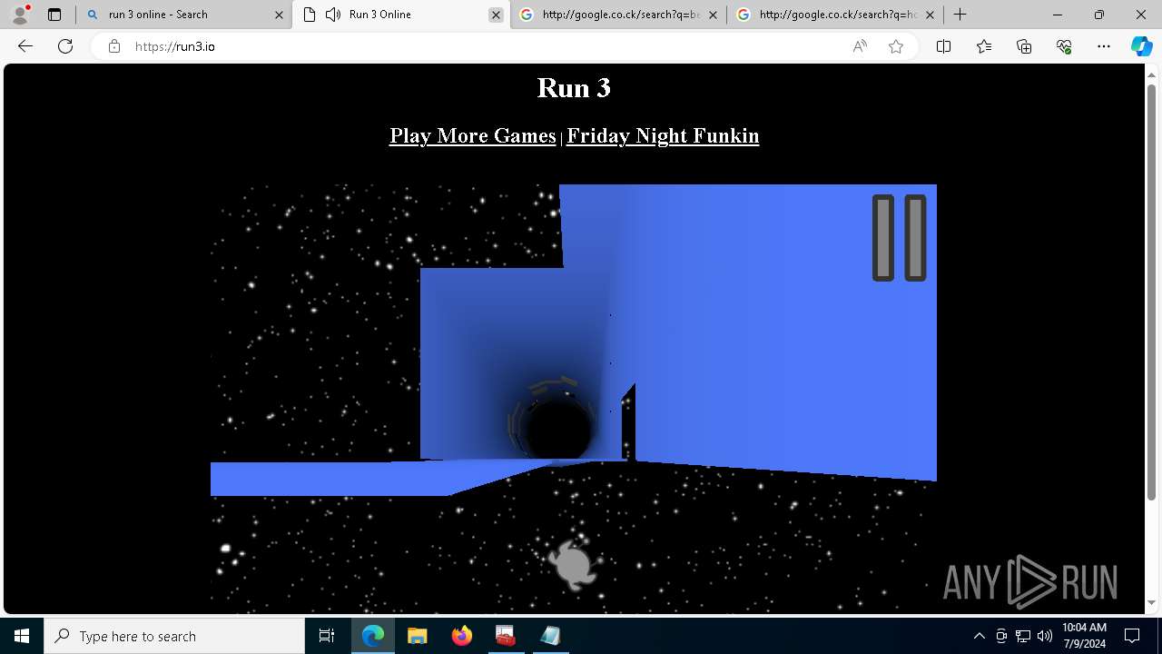
Task: Pause the Run 3 game
Action: point(899,238)
